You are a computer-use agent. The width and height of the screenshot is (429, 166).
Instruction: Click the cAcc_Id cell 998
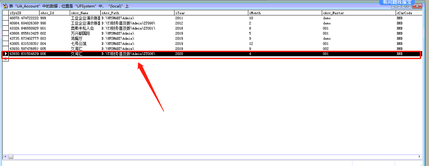pyautogui.click(x=55, y=23)
